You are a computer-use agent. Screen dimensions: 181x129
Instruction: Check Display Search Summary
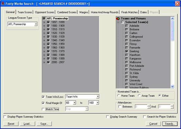click(x=107, y=117)
